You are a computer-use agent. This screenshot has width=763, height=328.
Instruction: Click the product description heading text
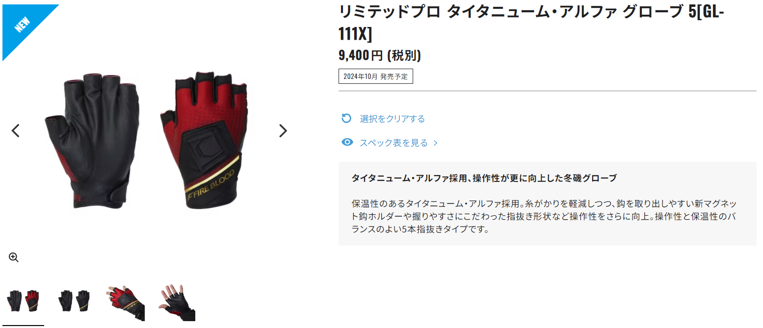[484, 178]
